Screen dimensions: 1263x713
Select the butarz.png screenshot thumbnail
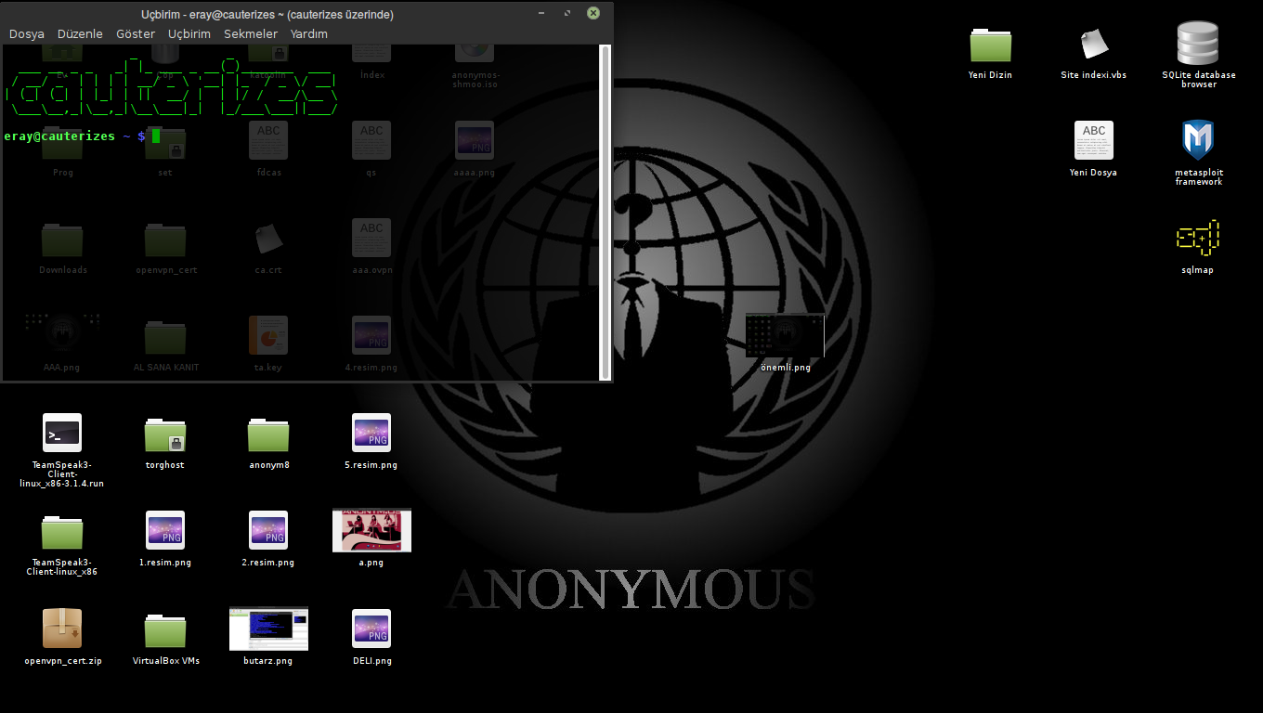point(268,629)
